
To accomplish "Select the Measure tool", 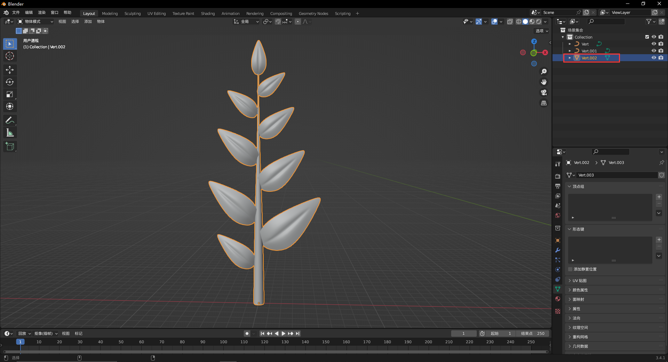I will click(x=10, y=133).
